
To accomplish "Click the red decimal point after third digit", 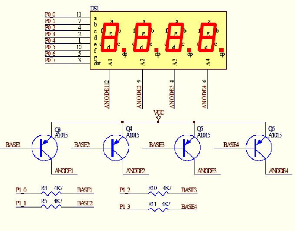I will pyautogui.click(x=189, y=50).
